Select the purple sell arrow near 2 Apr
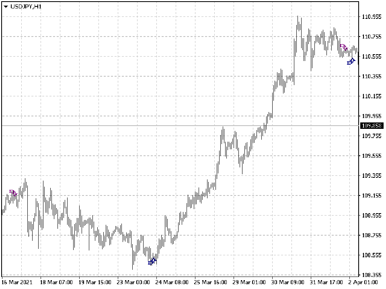This screenshot has height=289, width=386. pyautogui.click(x=344, y=47)
